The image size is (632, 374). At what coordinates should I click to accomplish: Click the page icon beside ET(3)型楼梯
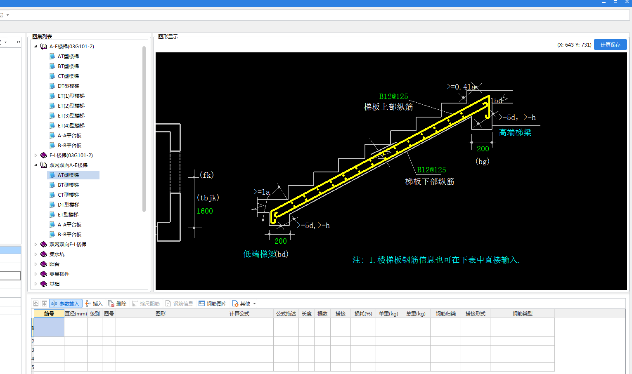coord(52,116)
